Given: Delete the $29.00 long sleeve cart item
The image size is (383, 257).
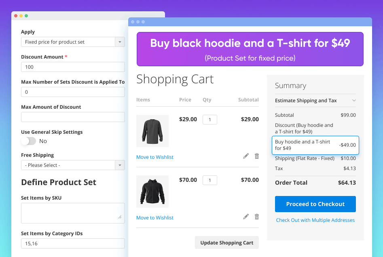Looking at the screenshot, I should (x=256, y=156).
